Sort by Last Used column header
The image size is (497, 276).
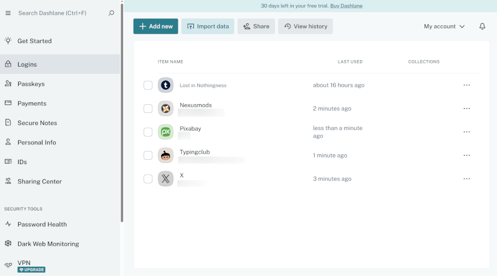(350, 62)
